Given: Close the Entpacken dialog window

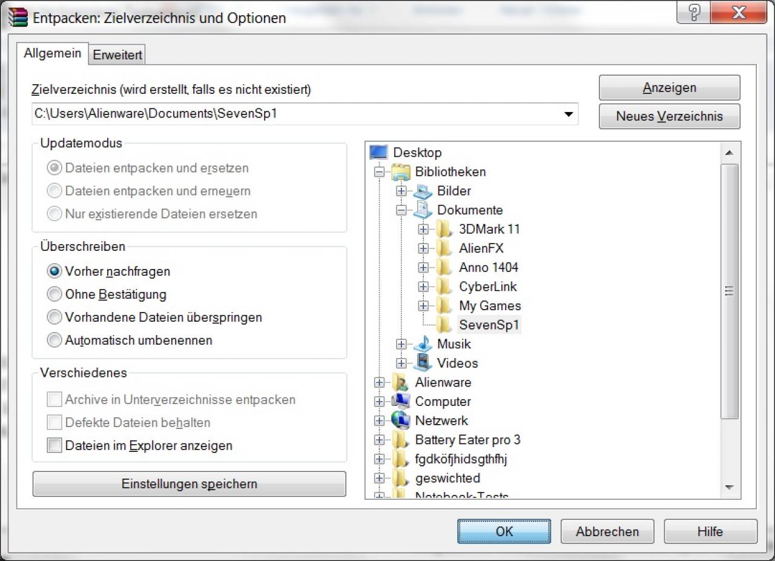Looking at the screenshot, I should [738, 13].
